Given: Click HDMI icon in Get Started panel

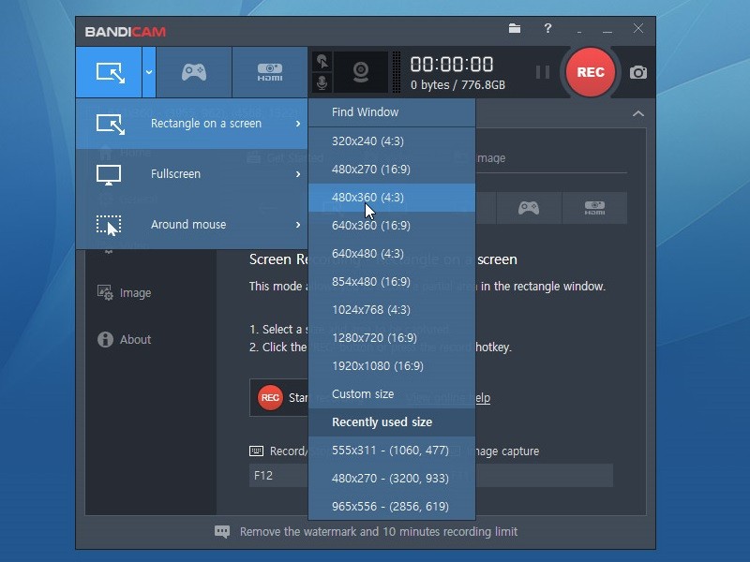Looking at the screenshot, I should [594, 208].
